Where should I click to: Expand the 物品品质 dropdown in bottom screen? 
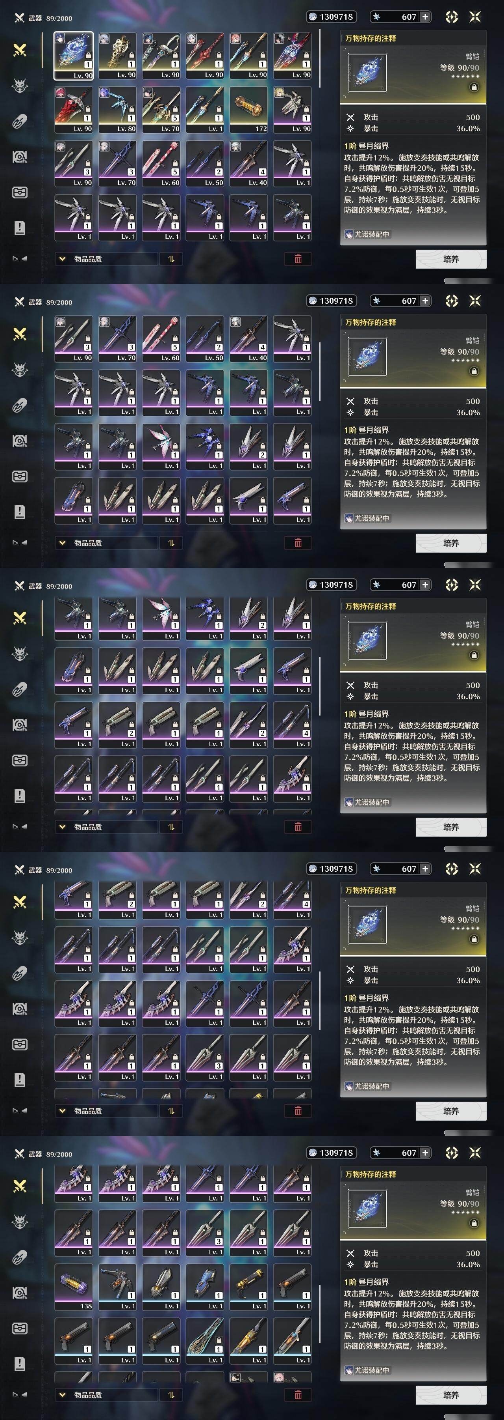106,1395
